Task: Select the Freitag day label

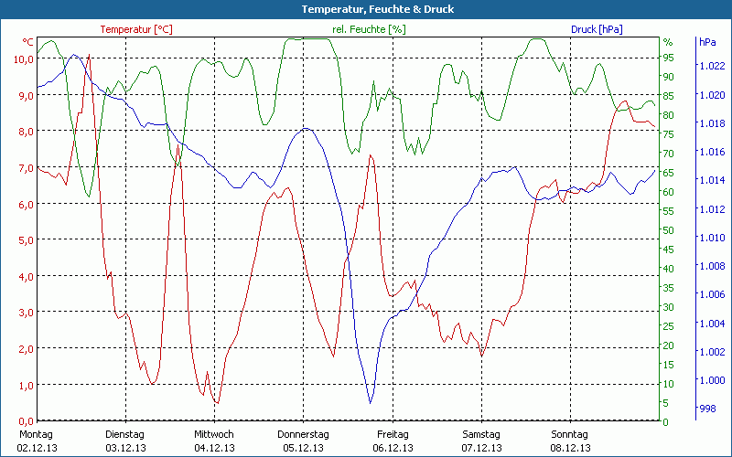Action: [x=392, y=434]
